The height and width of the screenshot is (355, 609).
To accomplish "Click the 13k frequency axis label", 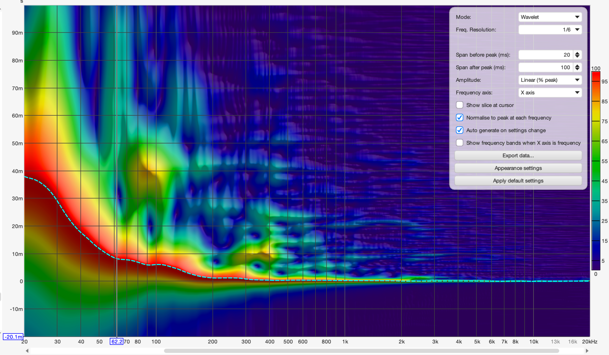I will tap(555, 342).
